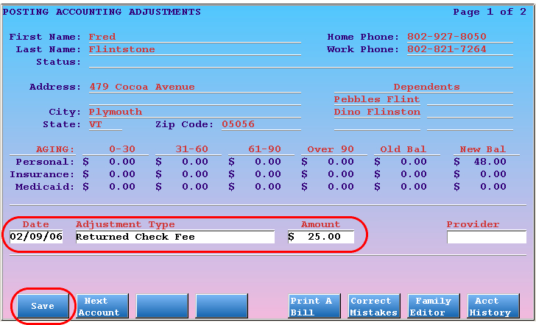Image resolution: width=536 pixels, height=325 pixels.
Task: Click state value VT
Action: pyautogui.click(x=96, y=124)
